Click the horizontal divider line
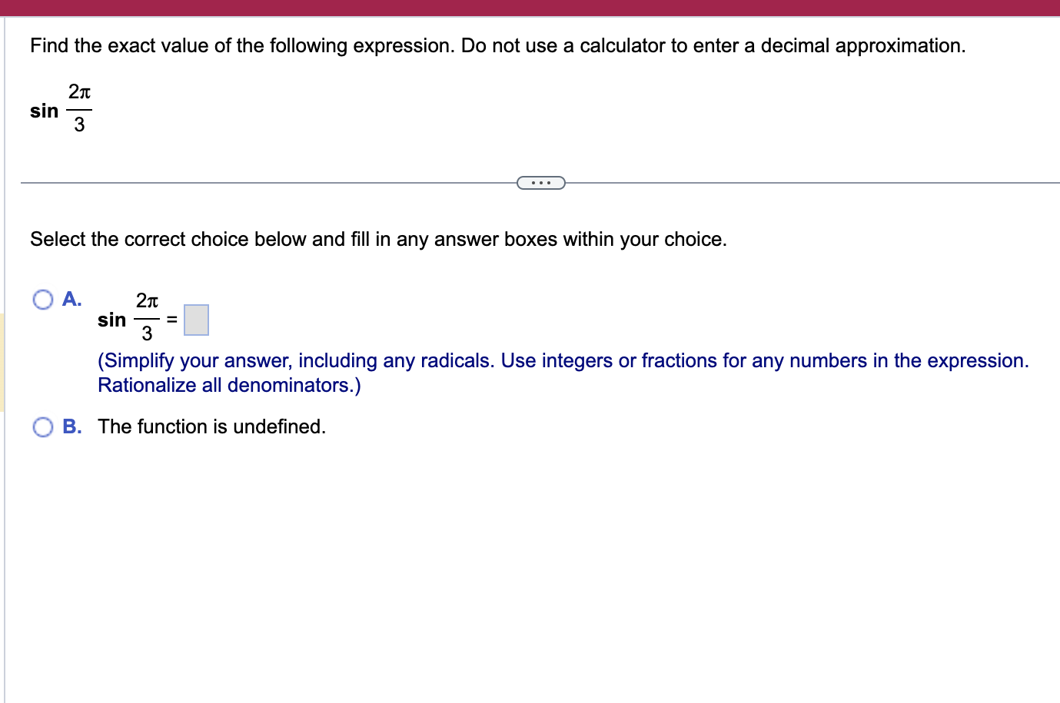Screen dimensions: 1060x703 269,182
